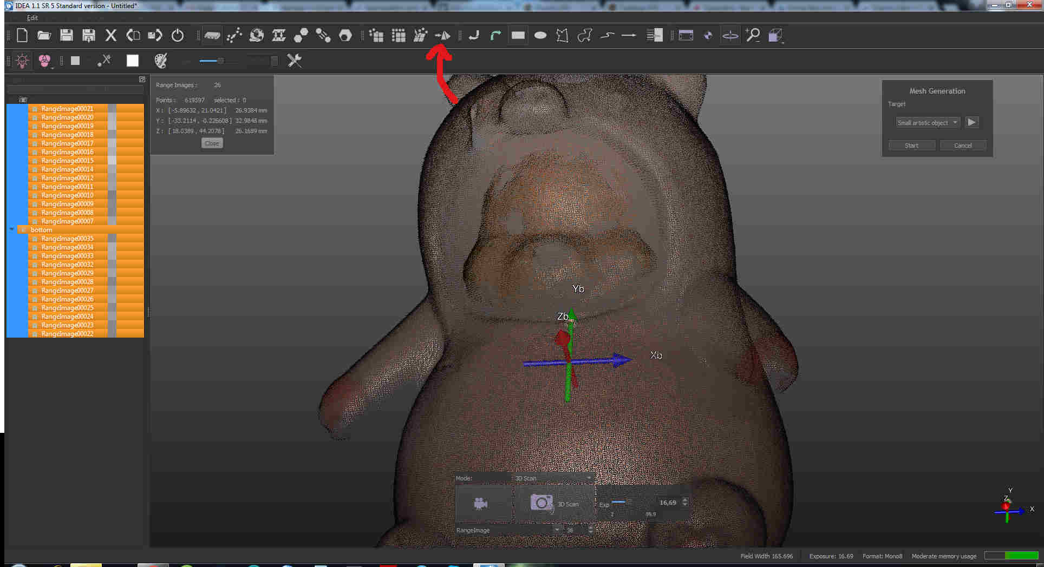The image size is (1044, 567).
Task: Click the power icon in the toolbar
Action: pos(178,36)
